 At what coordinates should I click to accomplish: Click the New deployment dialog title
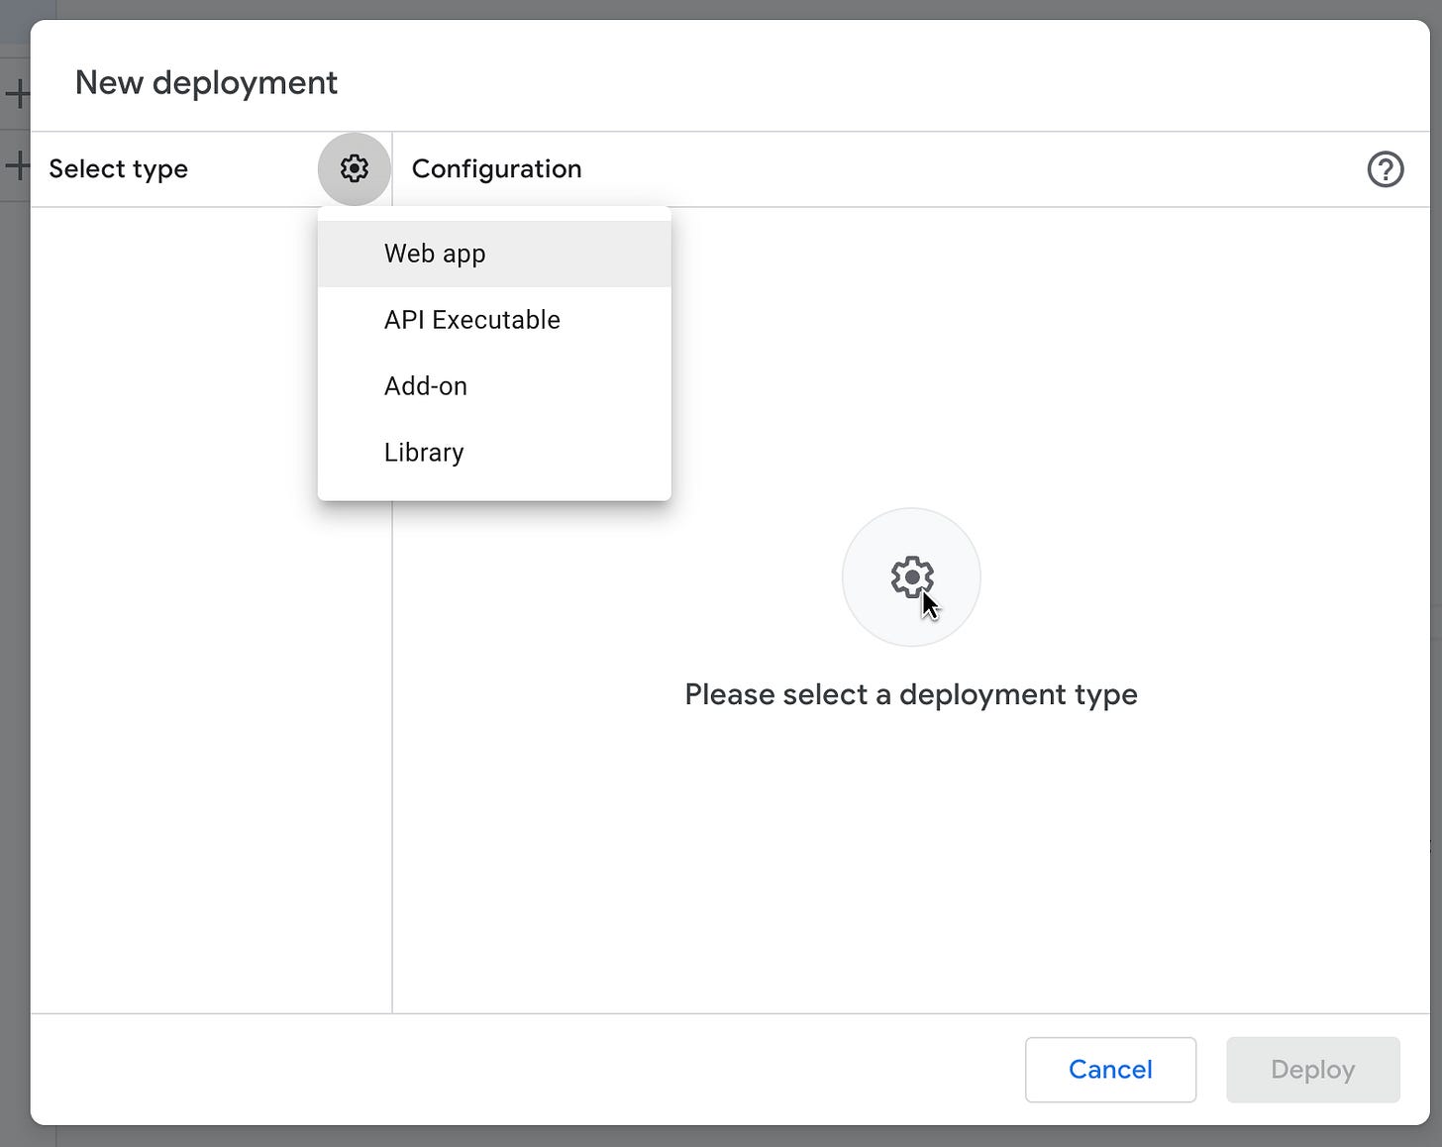point(205,82)
